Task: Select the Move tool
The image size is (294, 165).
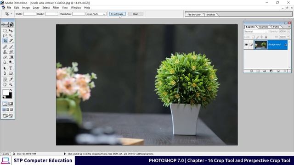Action: 11,31
